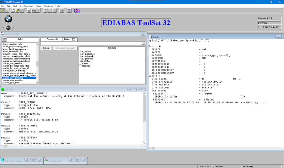Click the second greyed window toolbar icon

coord(50,11)
